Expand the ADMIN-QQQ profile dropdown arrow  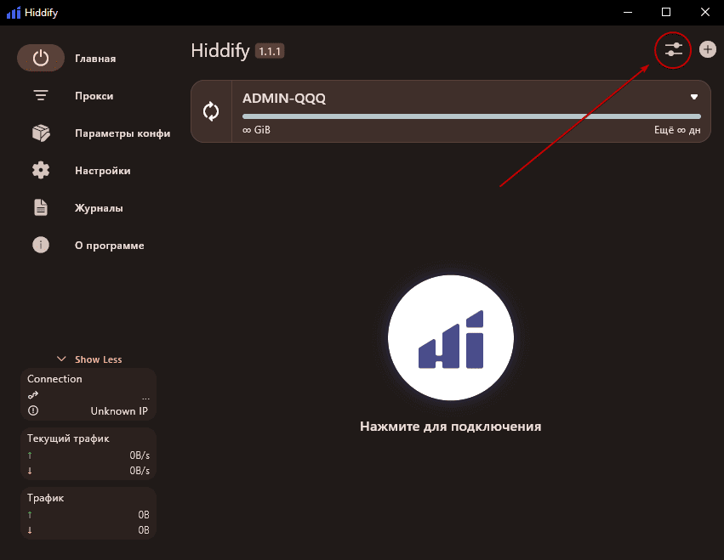[x=693, y=96]
